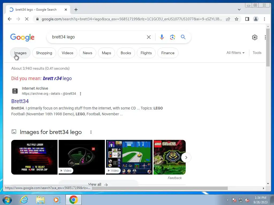The height and width of the screenshot is (205, 274).
Task: Click the Feedback link under images
Action: (x=174, y=178)
